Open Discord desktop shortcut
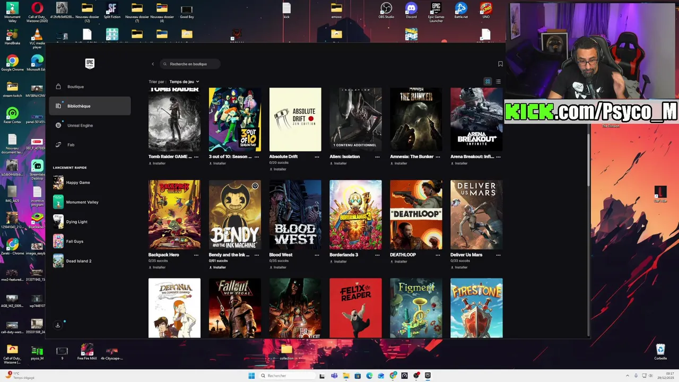679x382 pixels. coord(411,11)
